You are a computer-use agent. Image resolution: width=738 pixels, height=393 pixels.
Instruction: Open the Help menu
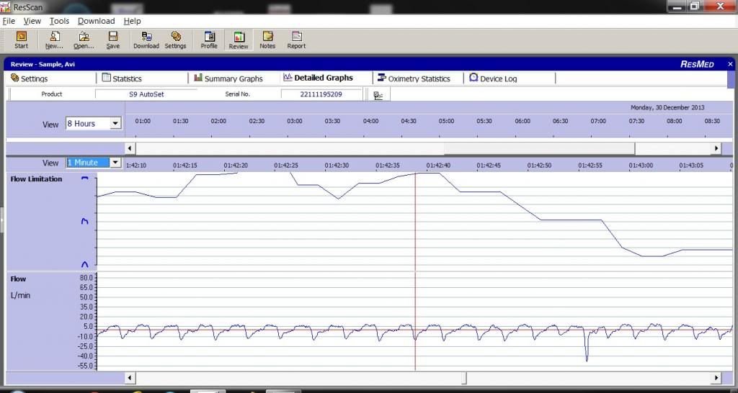point(133,21)
